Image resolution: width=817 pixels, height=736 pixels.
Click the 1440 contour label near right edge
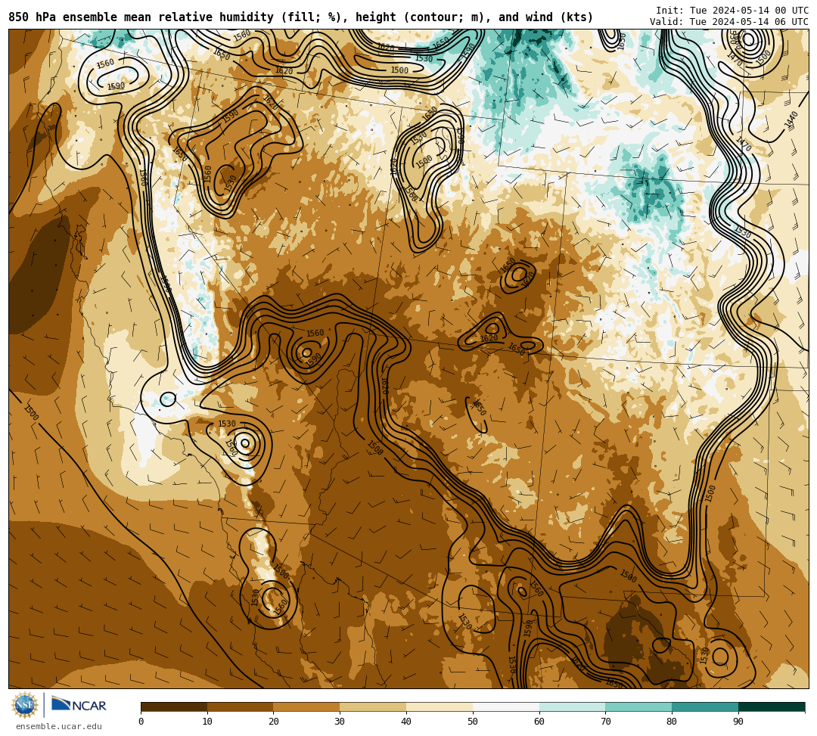point(791,120)
